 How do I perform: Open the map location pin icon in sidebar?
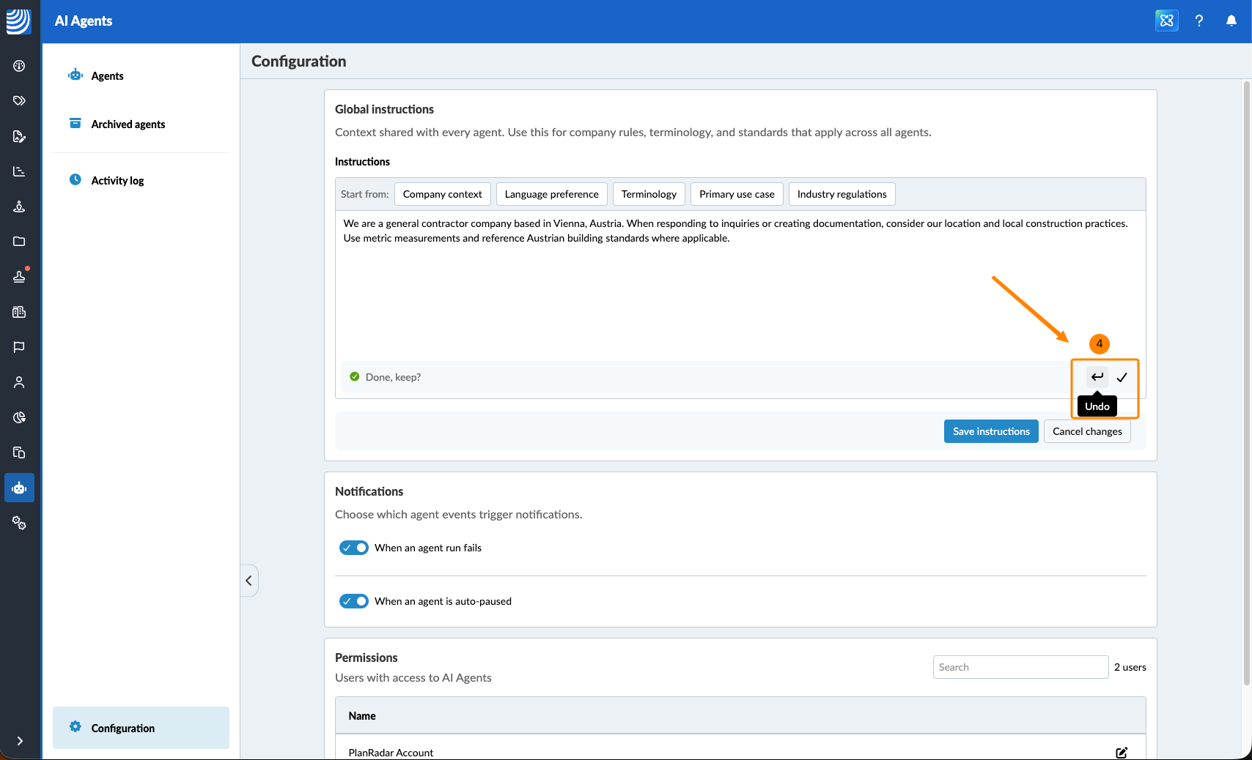[19, 206]
